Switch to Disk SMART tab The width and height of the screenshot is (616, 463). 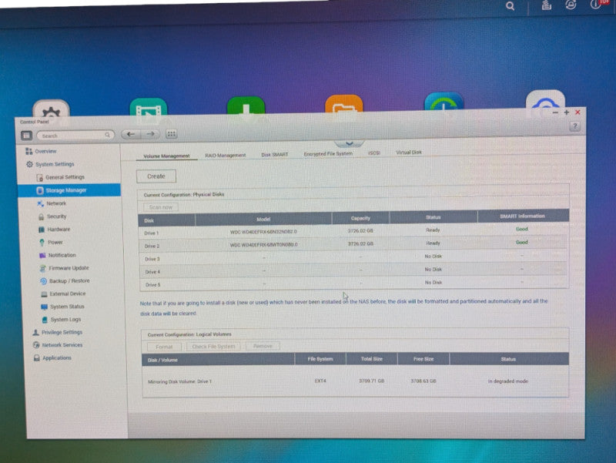(x=275, y=155)
